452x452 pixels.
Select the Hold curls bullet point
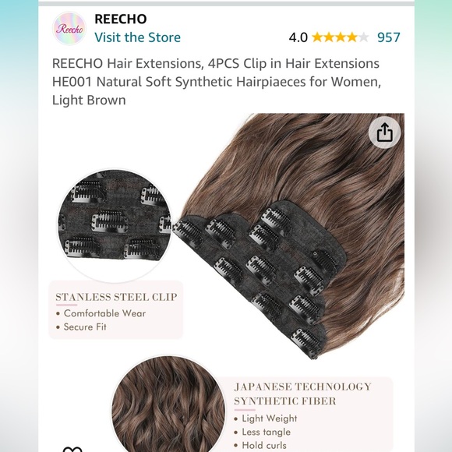pyautogui.click(x=260, y=445)
